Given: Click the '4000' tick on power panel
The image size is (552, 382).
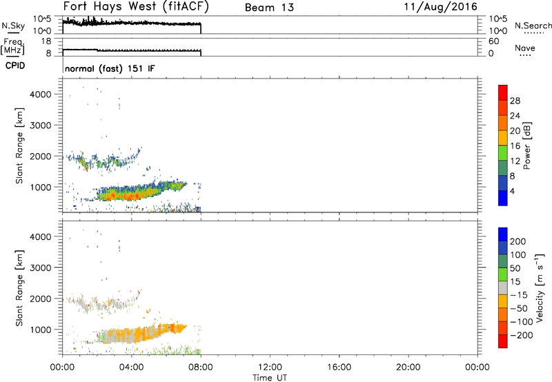Looking at the screenshot, I should (41, 94).
